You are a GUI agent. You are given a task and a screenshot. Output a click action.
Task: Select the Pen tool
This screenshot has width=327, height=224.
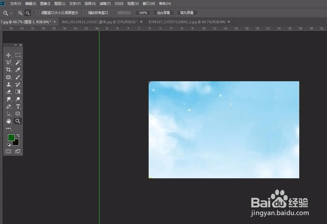click(x=9, y=107)
